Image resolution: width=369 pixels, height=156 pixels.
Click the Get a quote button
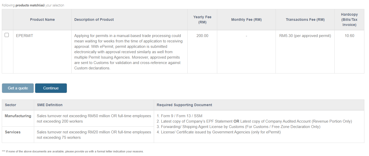pyautogui.click(x=18, y=88)
